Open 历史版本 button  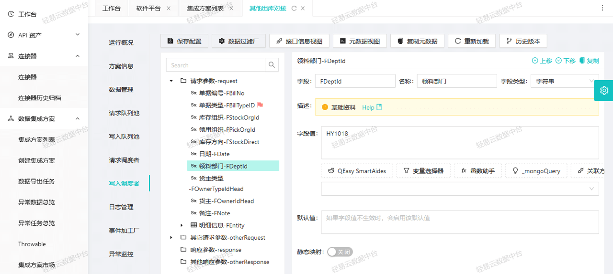pyautogui.click(x=523, y=41)
